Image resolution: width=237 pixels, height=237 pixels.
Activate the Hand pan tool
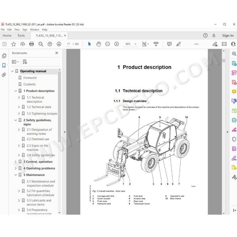tap(99, 44)
